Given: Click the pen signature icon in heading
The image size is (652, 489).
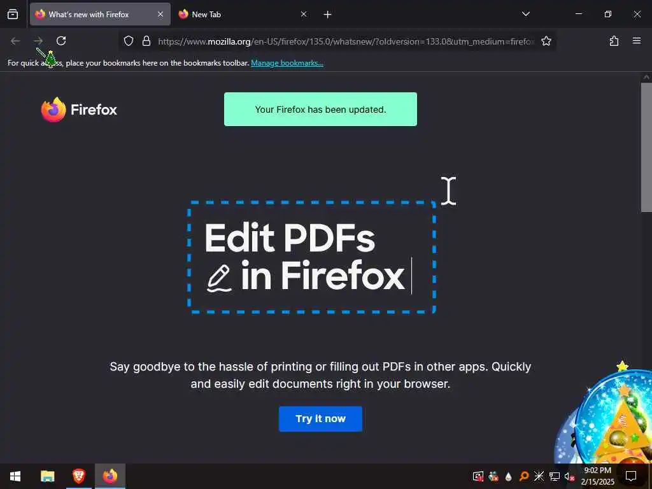Looking at the screenshot, I should pos(219,278).
